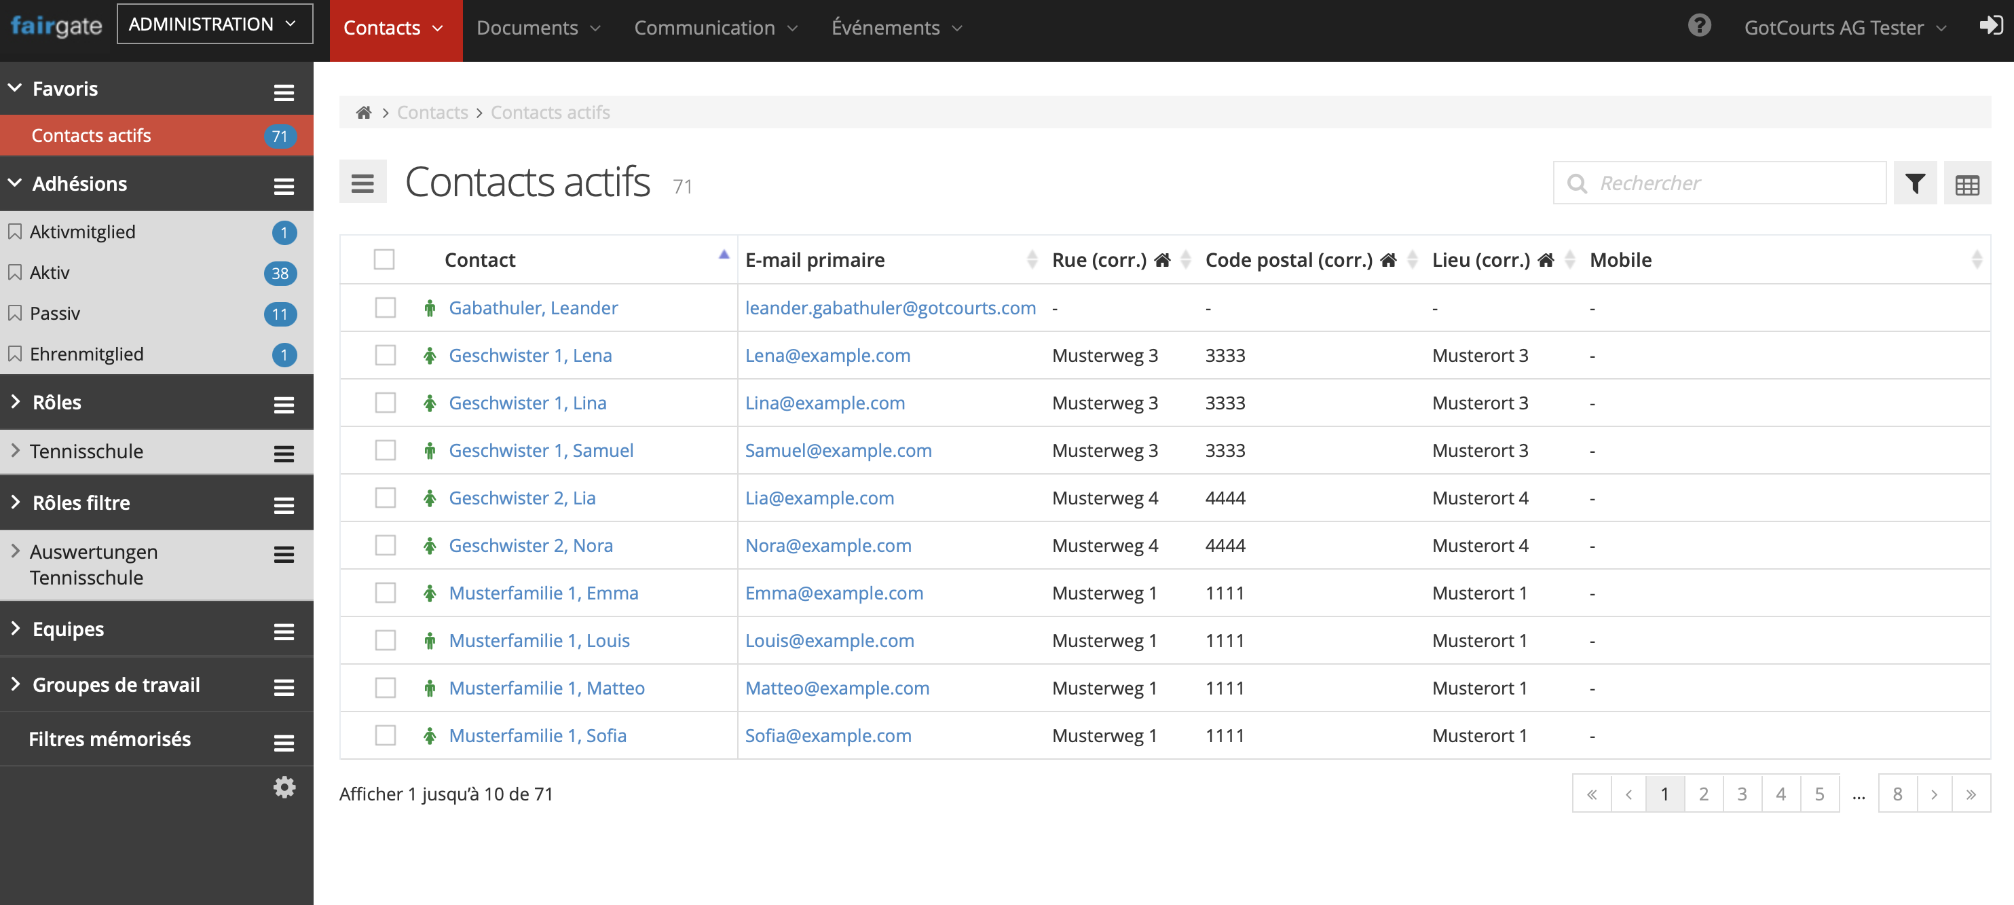Go to the last page with » button
Image resolution: width=2014 pixels, height=905 pixels.
point(1971,794)
